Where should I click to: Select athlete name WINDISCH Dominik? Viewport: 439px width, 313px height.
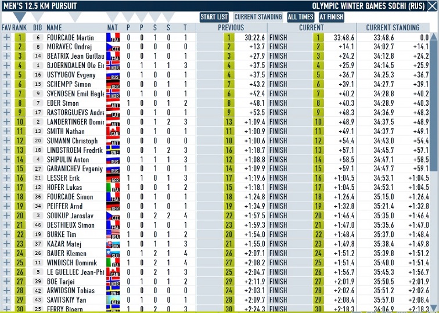click(x=72, y=262)
